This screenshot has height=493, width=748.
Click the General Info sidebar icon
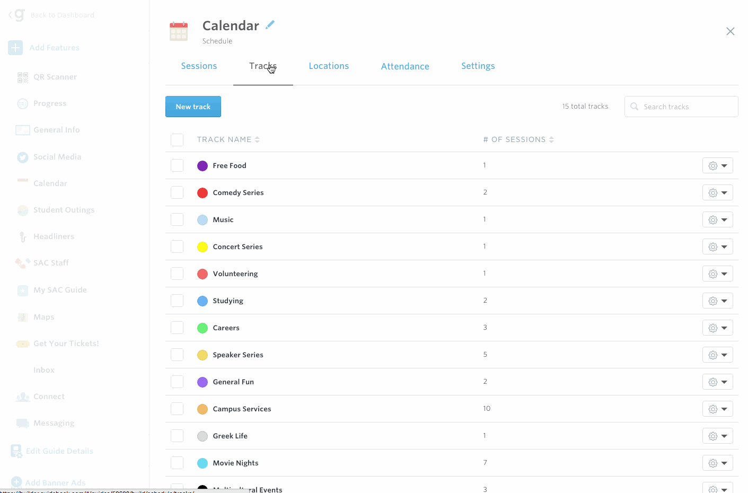[22, 130]
